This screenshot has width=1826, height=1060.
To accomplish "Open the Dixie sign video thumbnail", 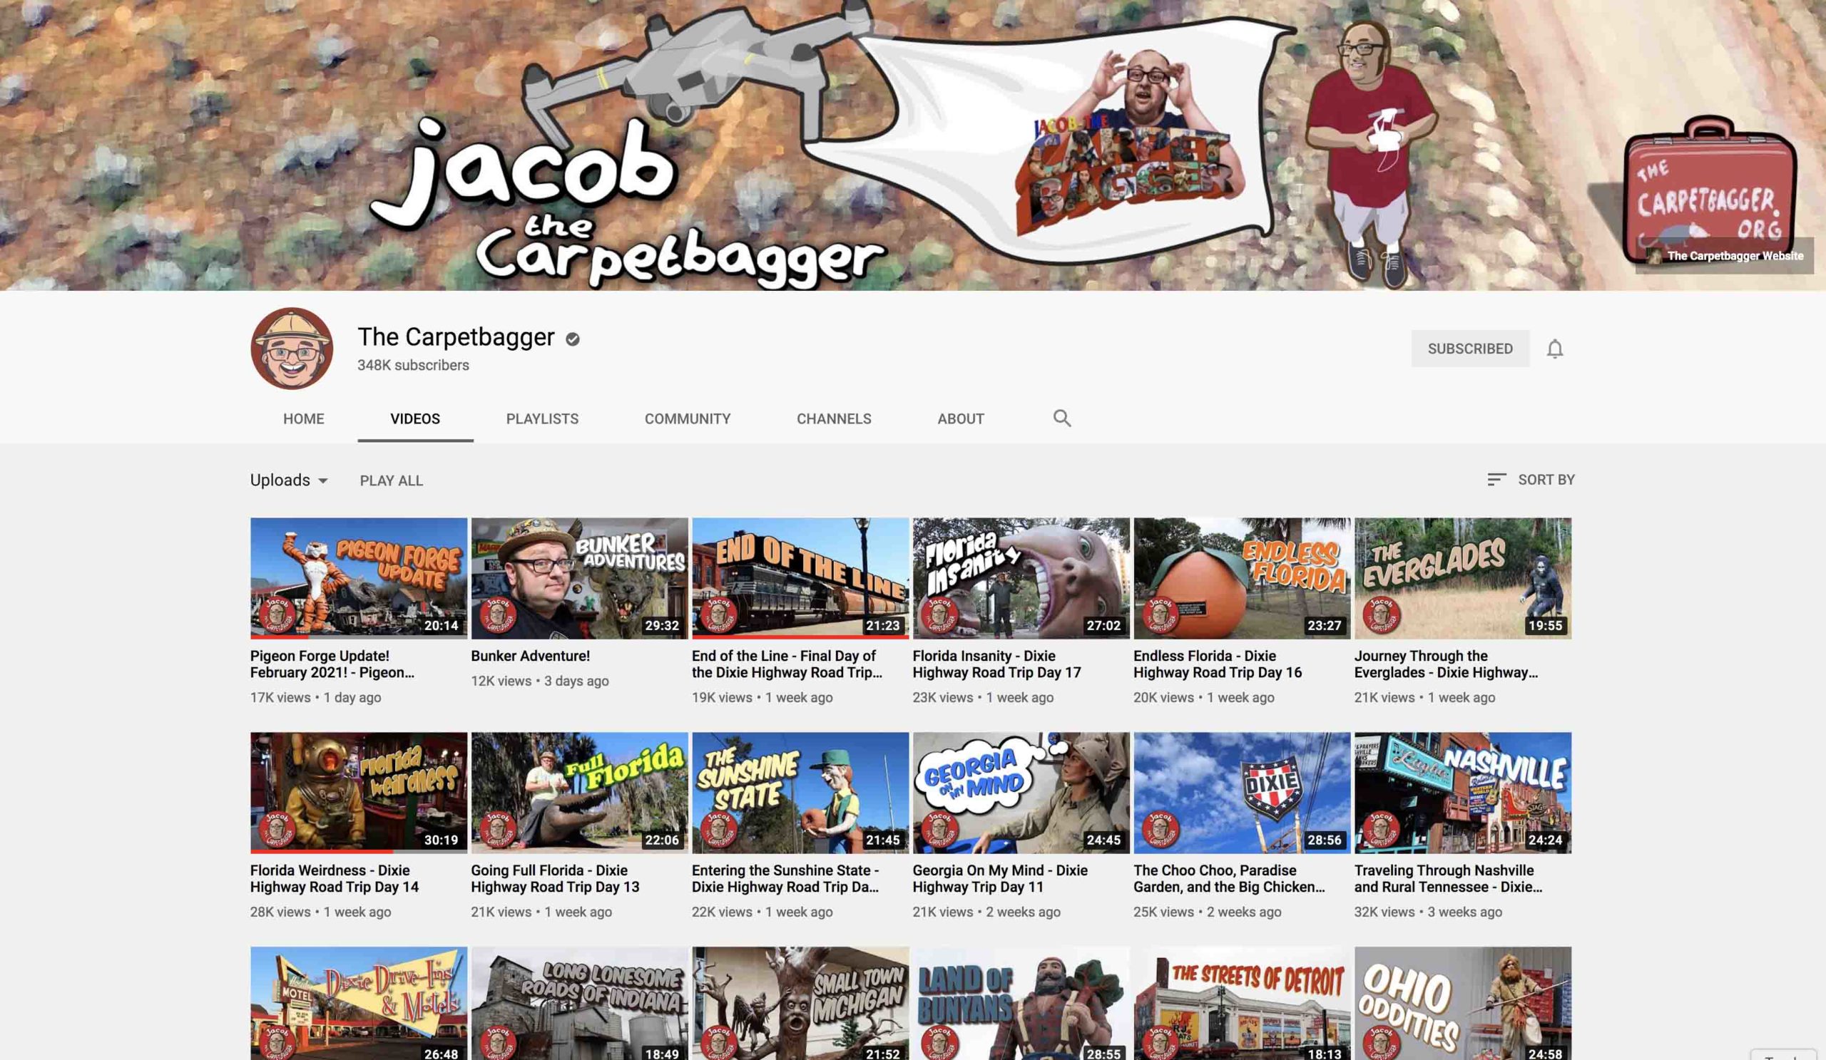I will click(x=1242, y=793).
